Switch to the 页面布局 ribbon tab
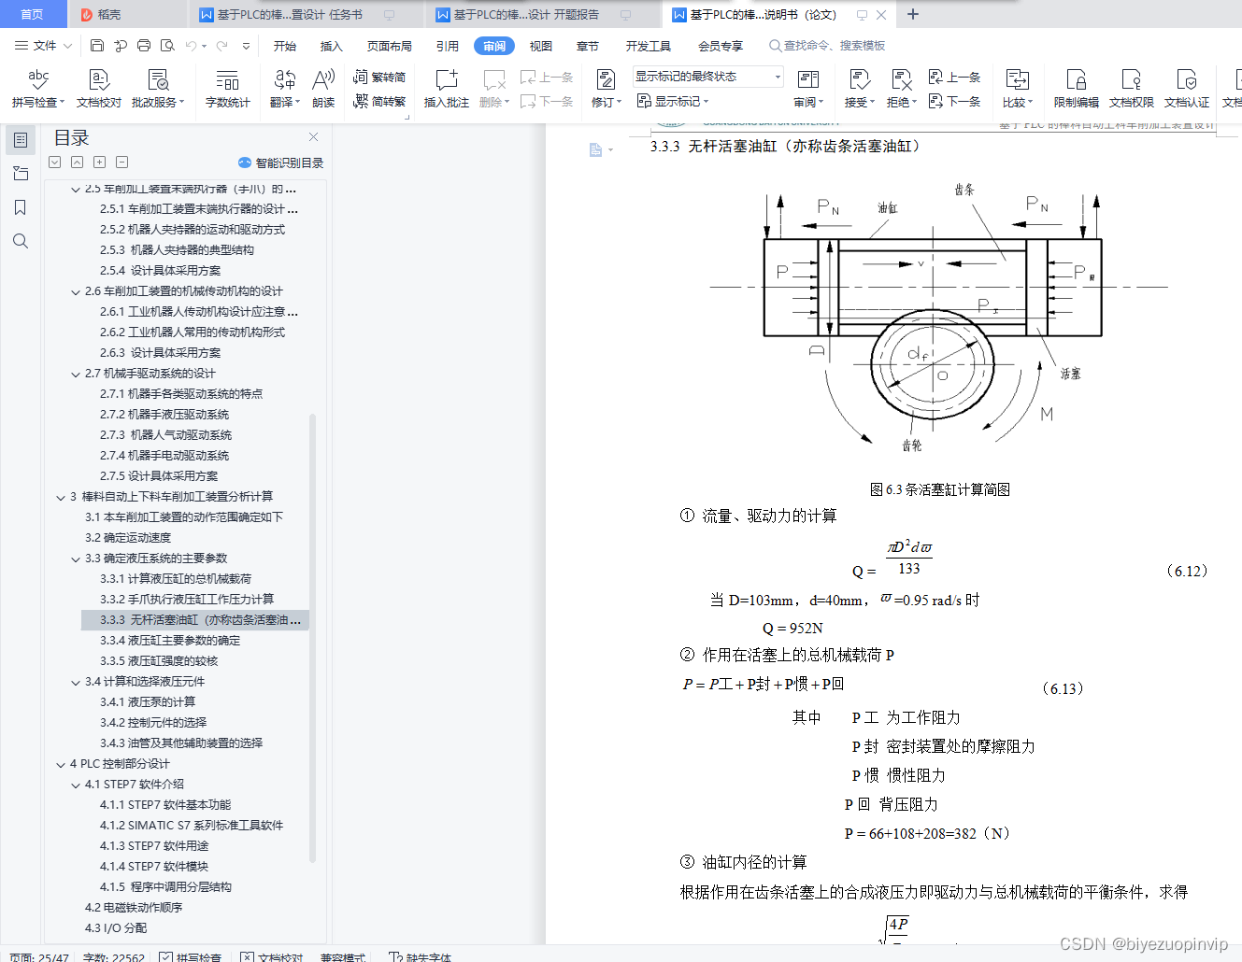Image resolution: width=1242 pixels, height=962 pixels. click(390, 46)
